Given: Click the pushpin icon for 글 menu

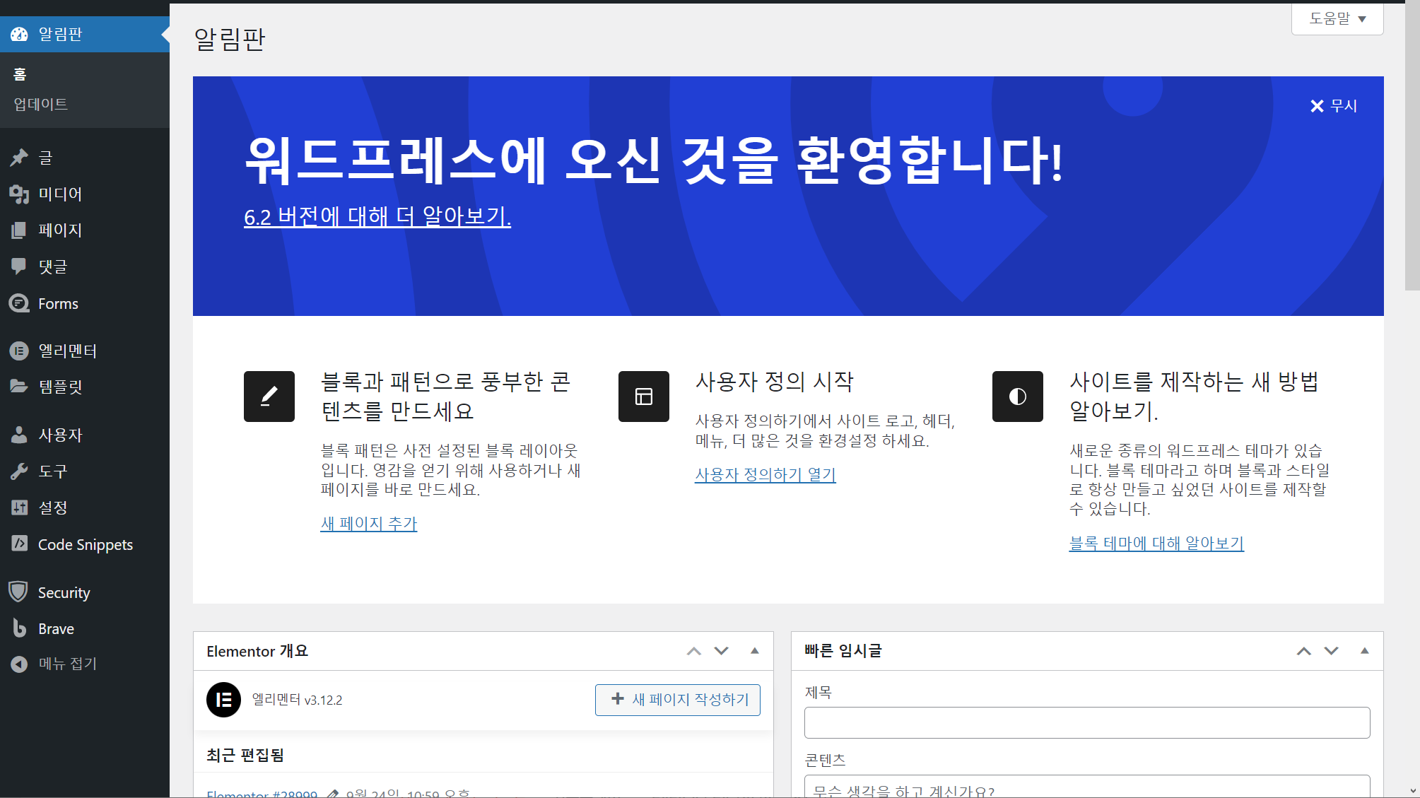Looking at the screenshot, I should point(19,158).
